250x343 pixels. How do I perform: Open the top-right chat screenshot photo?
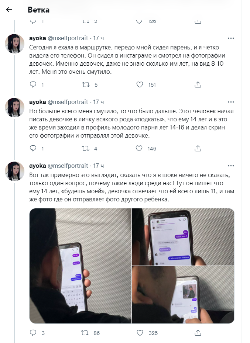click(x=183, y=237)
